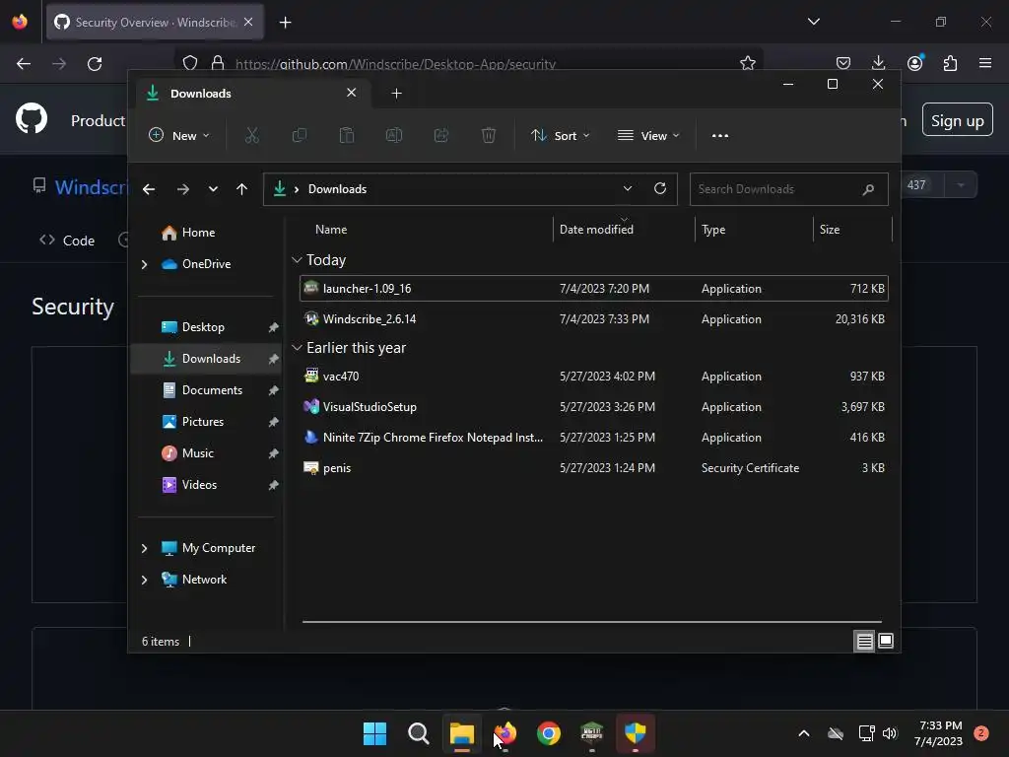
Task: Select the Security Overview Firefox tab
Action: pyautogui.click(x=155, y=23)
